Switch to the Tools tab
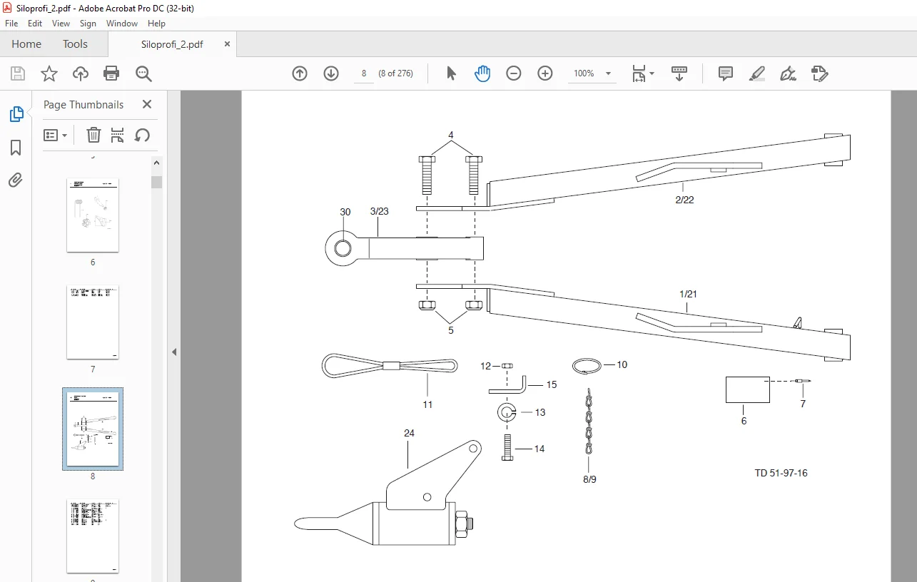The width and height of the screenshot is (917, 582). 75,44
